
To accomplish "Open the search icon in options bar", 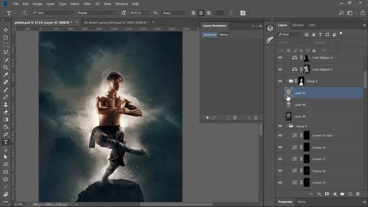I will point(341,13).
